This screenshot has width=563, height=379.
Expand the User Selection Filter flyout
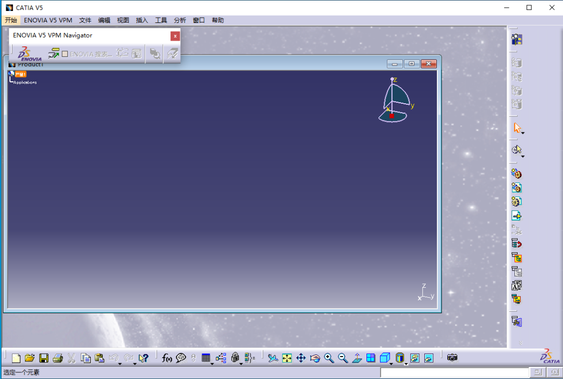click(x=523, y=156)
